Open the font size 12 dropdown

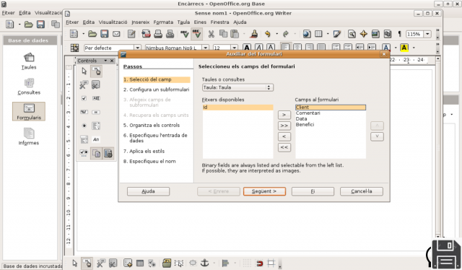point(234,48)
